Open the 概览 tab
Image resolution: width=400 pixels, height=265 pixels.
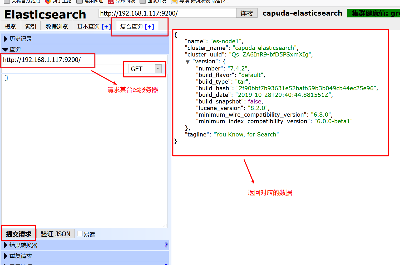click(x=11, y=26)
